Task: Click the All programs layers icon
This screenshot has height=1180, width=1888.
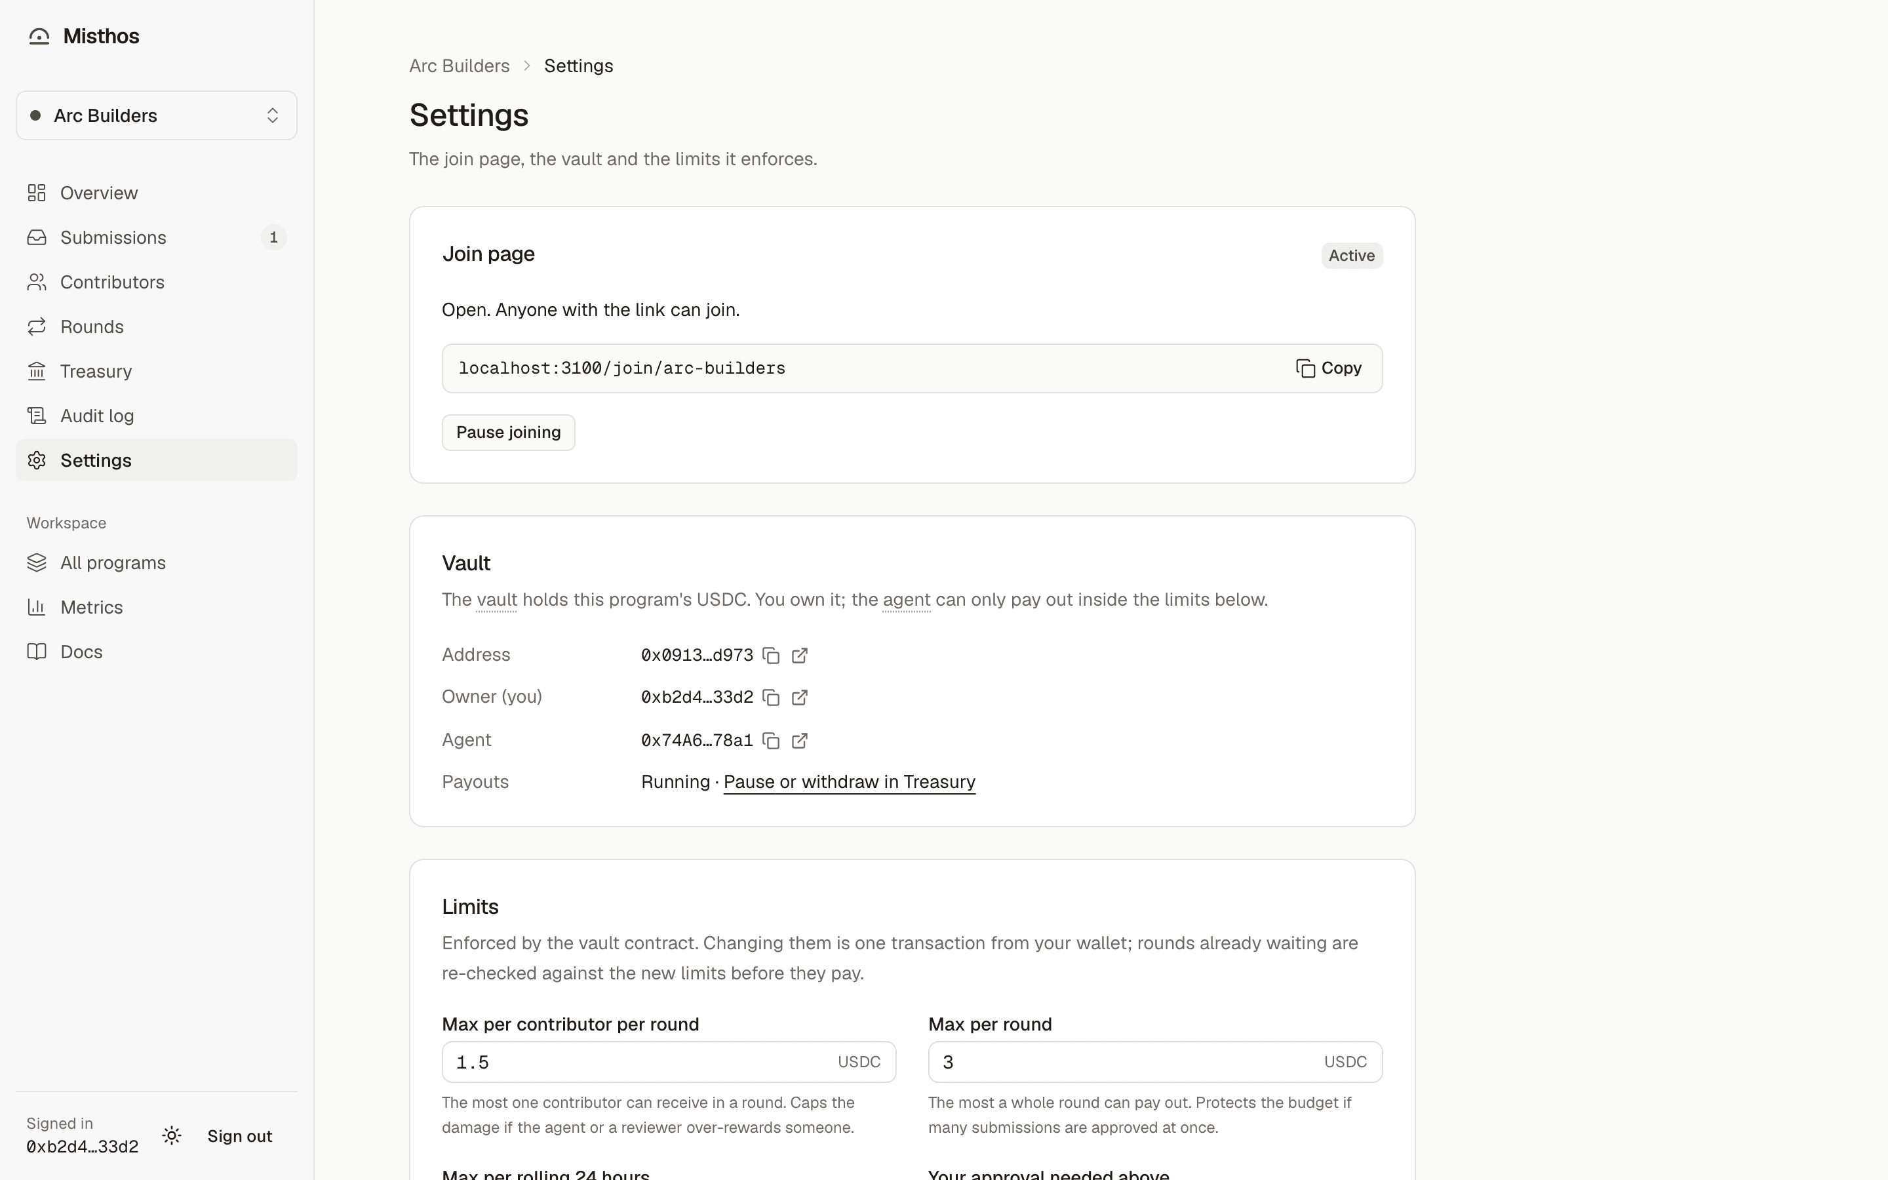Action: (37, 562)
